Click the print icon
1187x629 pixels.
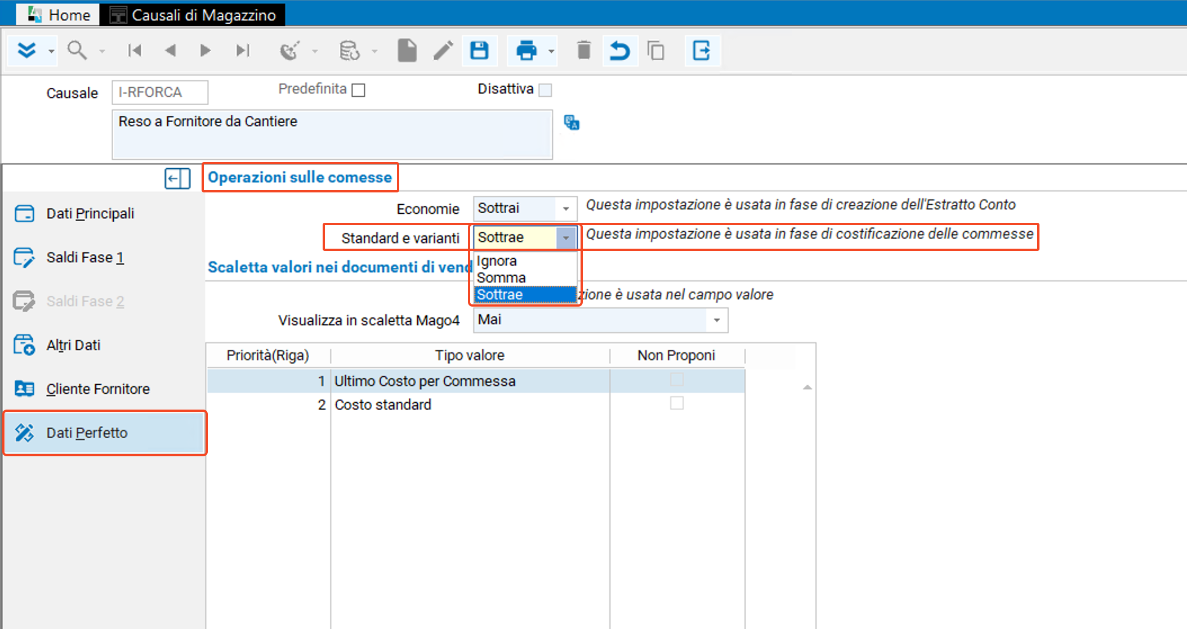coord(526,51)
